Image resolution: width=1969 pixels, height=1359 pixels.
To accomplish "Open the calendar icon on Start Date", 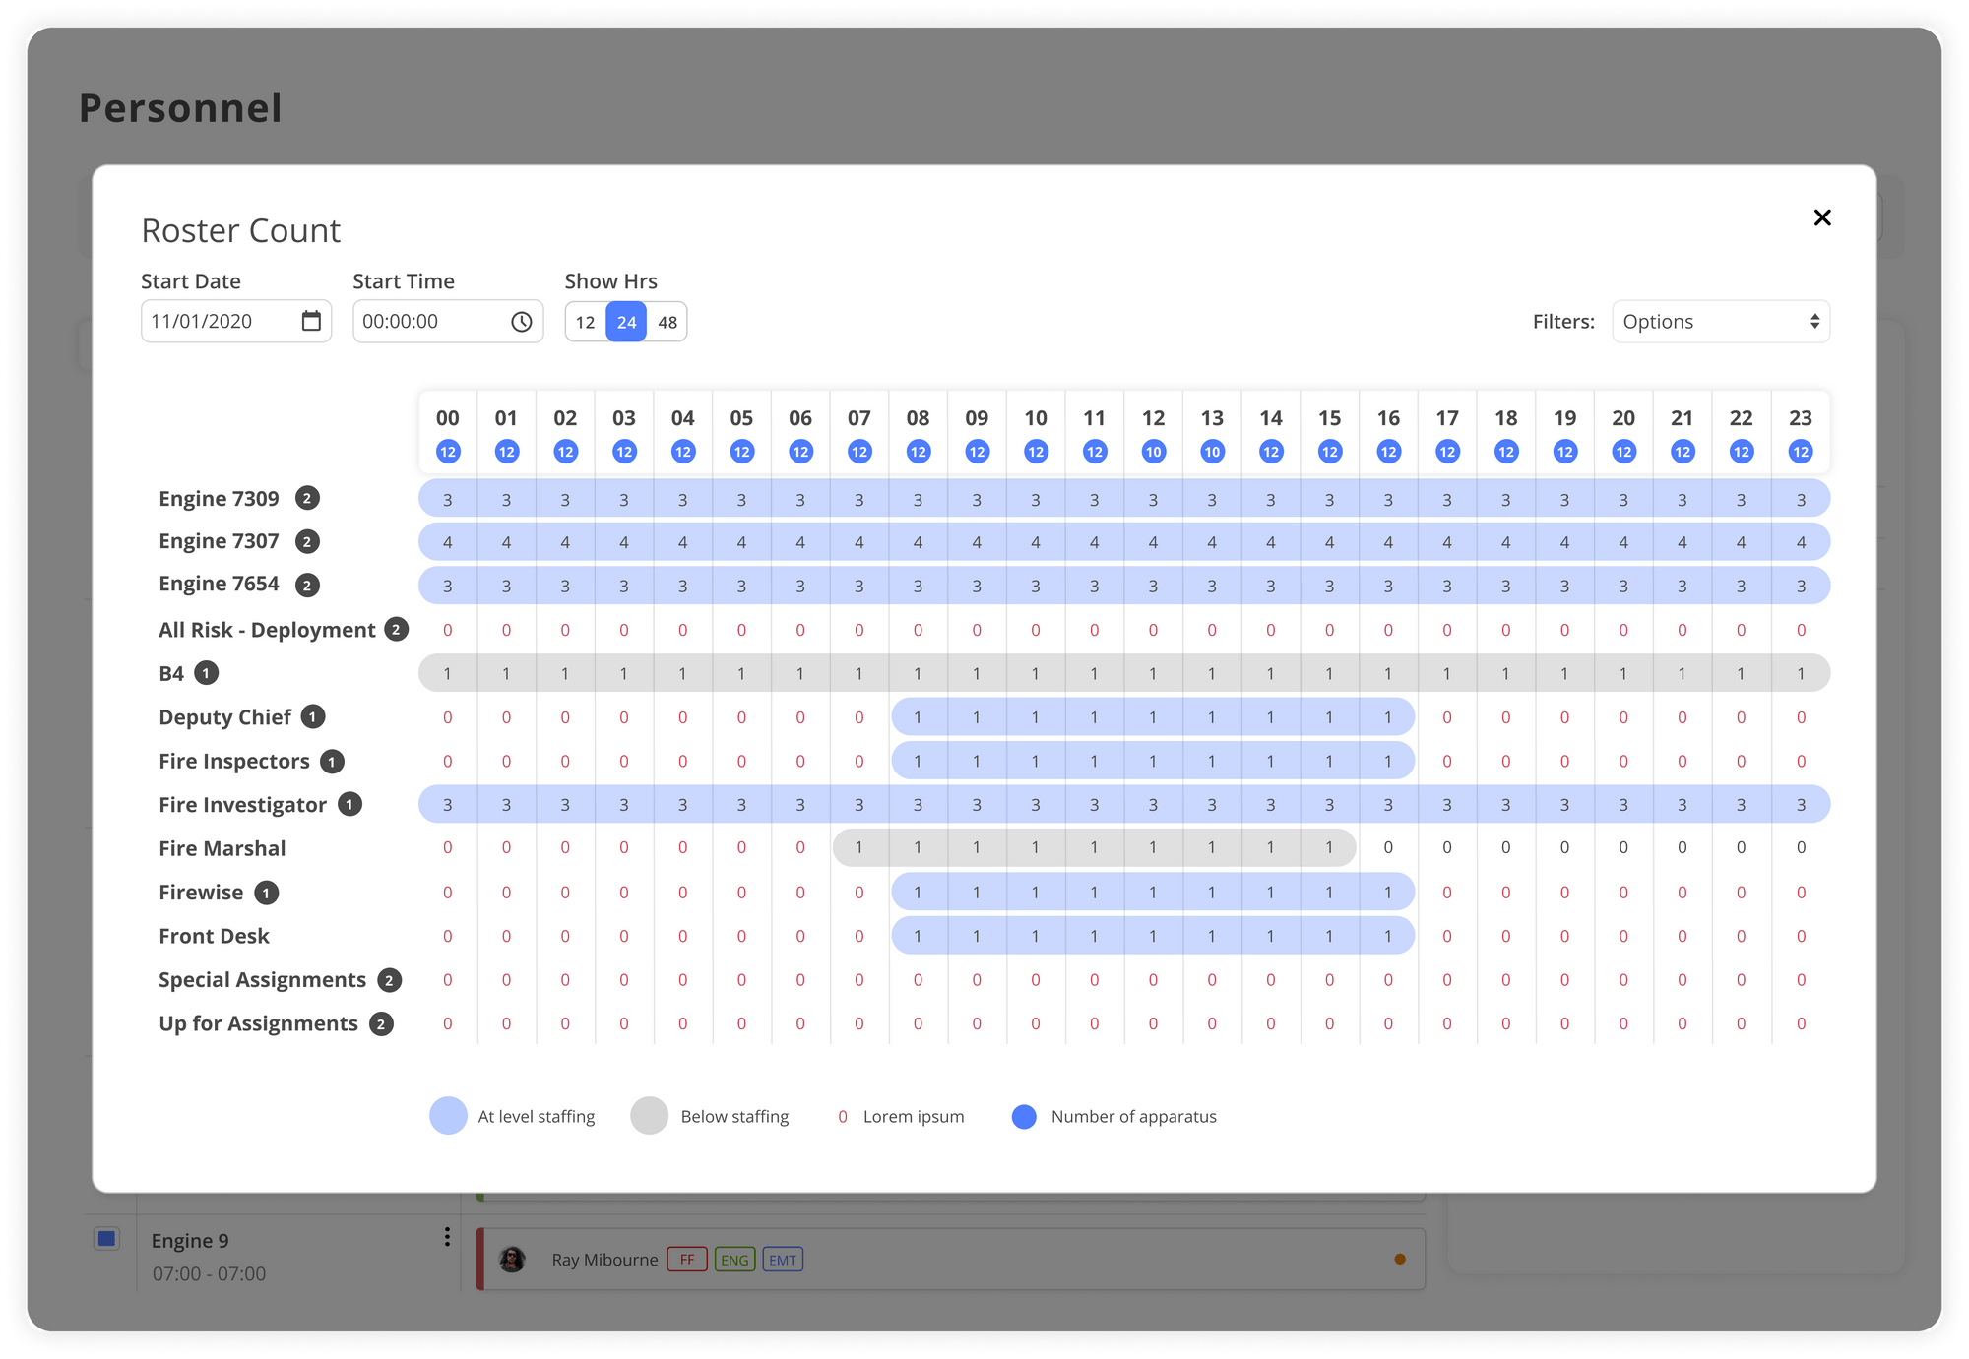I will click(311, 321).
